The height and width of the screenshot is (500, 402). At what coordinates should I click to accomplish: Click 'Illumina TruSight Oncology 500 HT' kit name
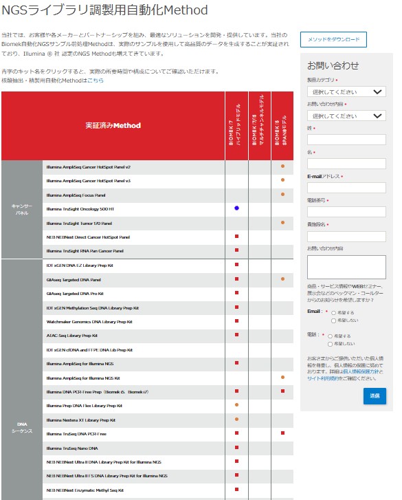coord(80,209)
